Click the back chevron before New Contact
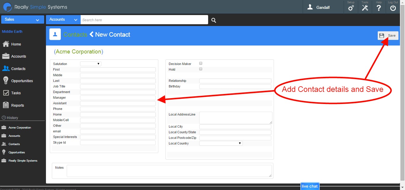 click(92, 34)
